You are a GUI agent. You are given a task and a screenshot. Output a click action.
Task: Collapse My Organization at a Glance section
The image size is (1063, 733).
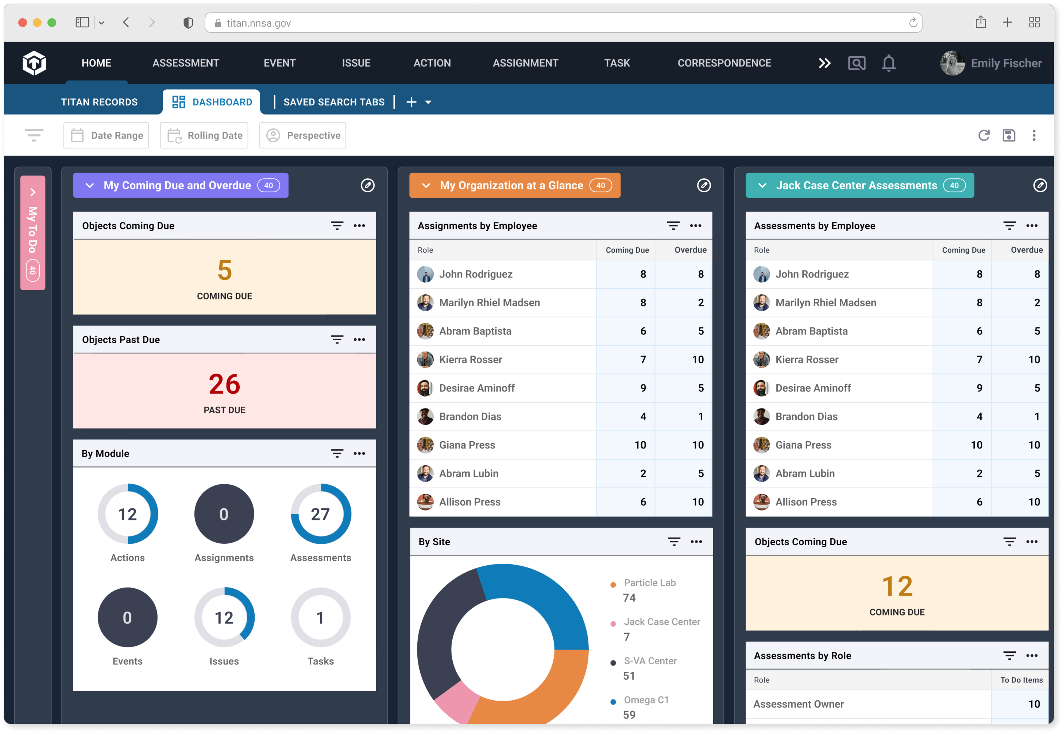(x=426, y=186)
